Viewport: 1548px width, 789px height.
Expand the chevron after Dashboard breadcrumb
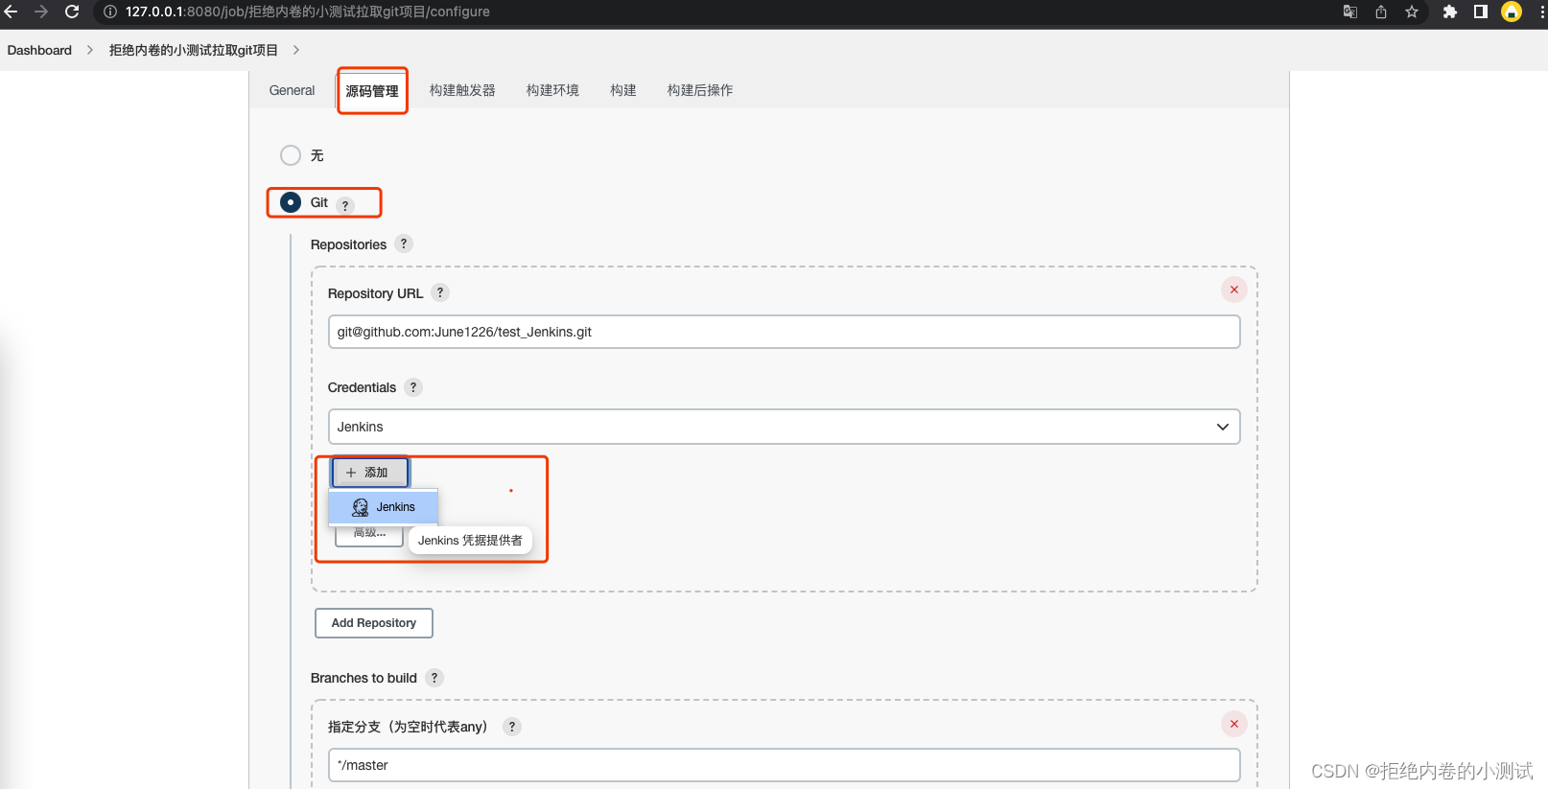point(90,50)
